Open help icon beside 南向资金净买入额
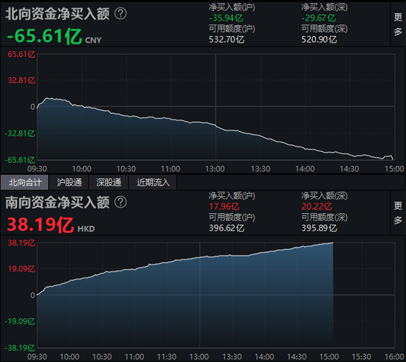The width and height of the screenshot is (406, 362). click(x=120, y=202)
